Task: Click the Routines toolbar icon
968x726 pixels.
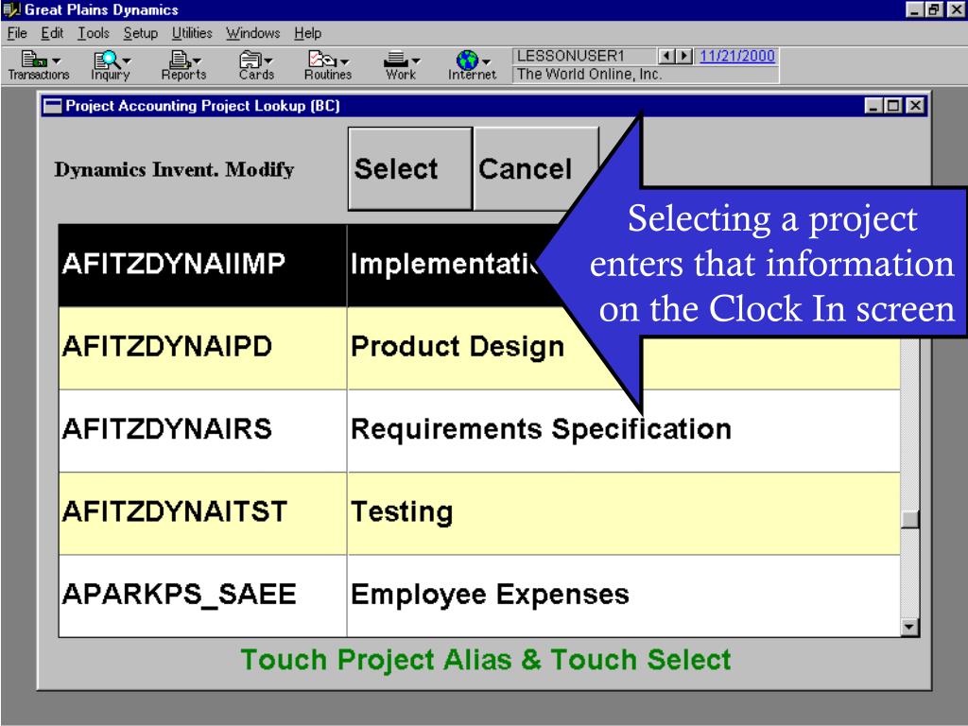Action: click(x=322, y=60)
